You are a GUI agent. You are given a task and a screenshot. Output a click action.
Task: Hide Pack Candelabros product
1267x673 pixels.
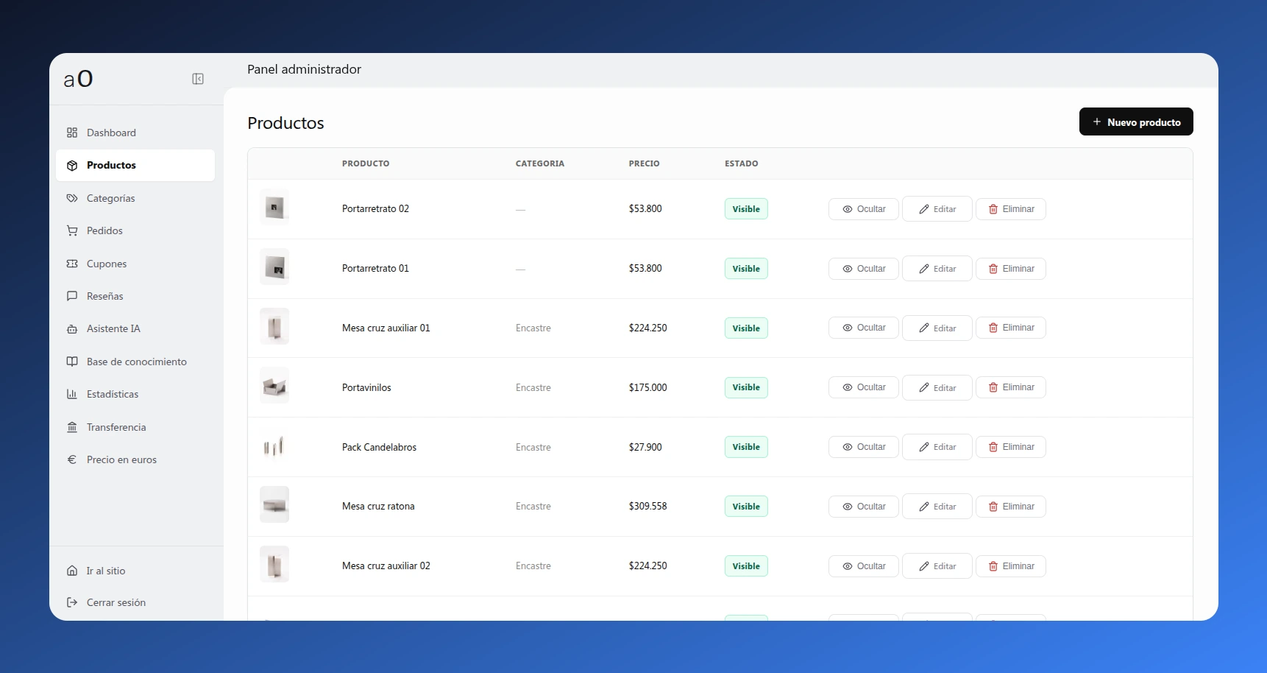pyautogui.click(x=864, y=447)
